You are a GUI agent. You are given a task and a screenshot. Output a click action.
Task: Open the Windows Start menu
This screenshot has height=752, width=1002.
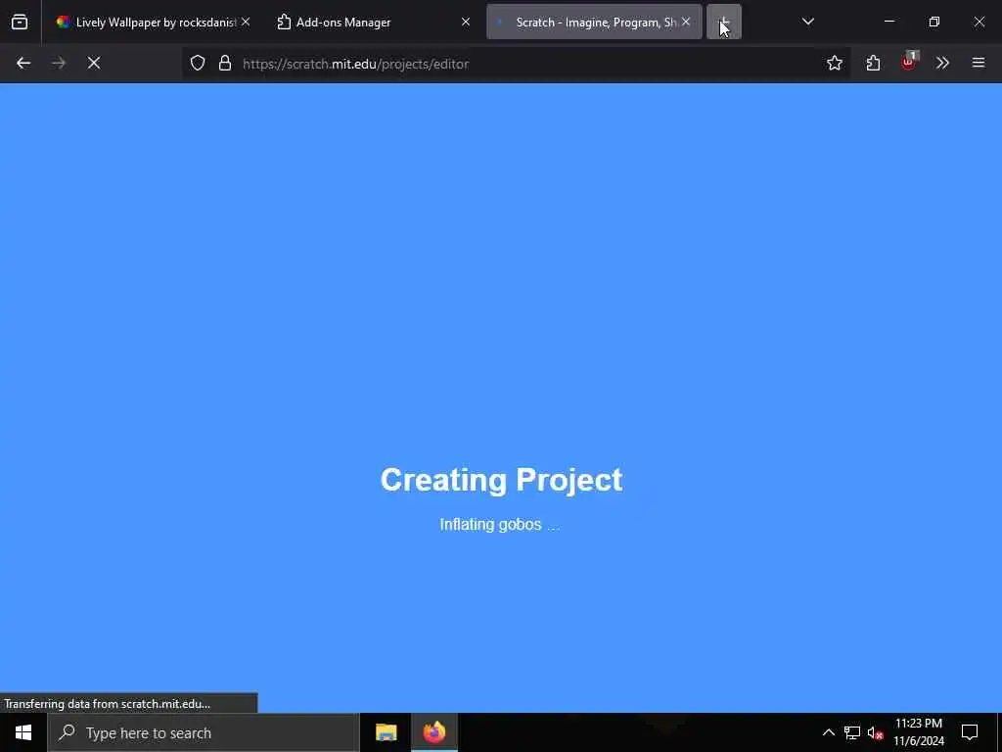(23, 732)
